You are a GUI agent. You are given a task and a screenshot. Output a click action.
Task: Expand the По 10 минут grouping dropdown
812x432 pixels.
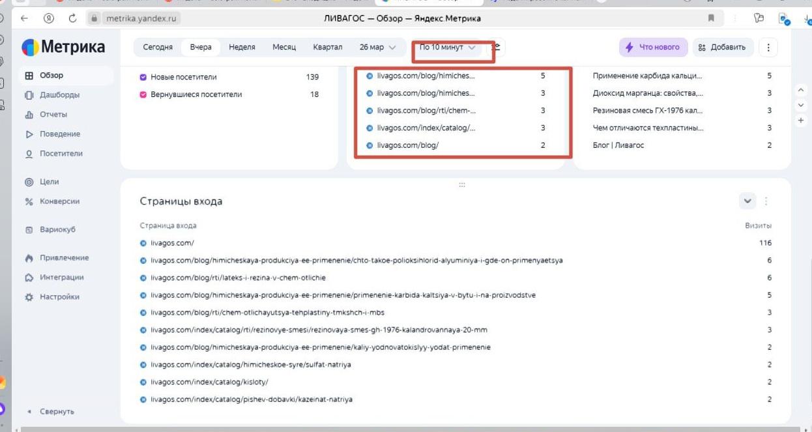pyautogui.click(x=447, y=48)
